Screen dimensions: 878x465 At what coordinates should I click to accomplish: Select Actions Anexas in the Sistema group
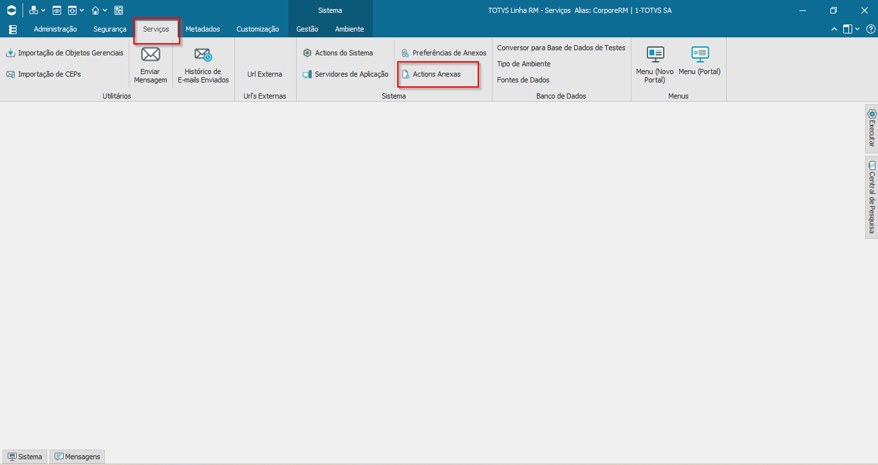431,74
